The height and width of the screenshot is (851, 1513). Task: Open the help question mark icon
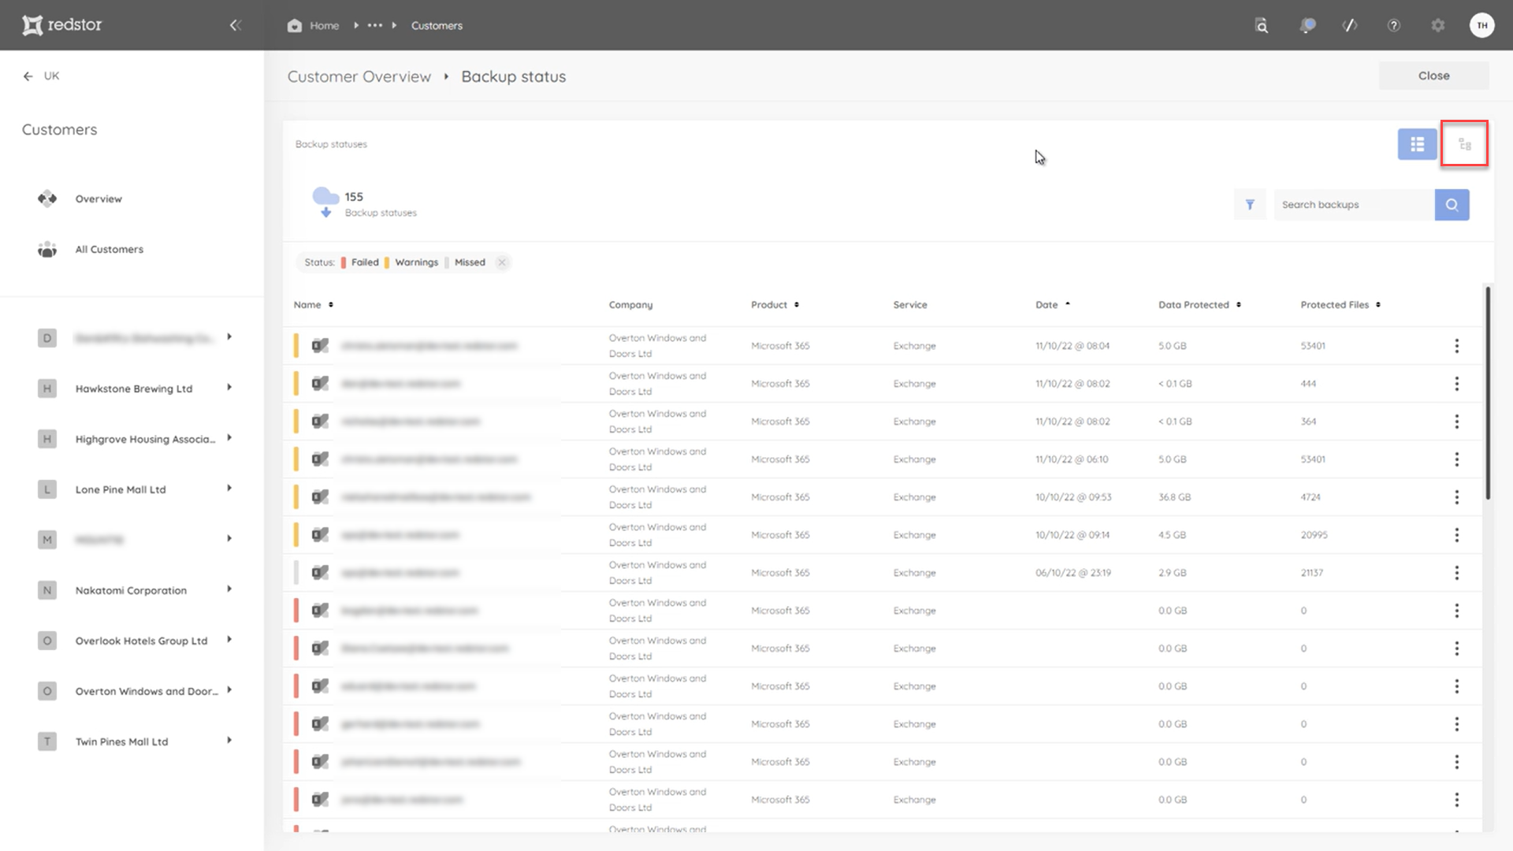click(1394, 25)
